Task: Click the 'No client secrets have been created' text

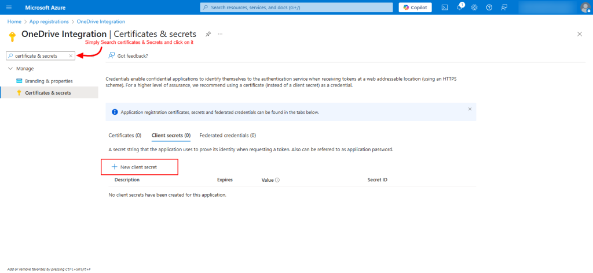Action: tap(167, 195)
